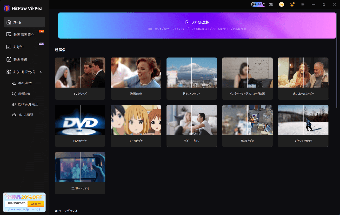Click the 超解像 section heading
The height and width of the screenshot is (216, 340).
tap(60, 50)
